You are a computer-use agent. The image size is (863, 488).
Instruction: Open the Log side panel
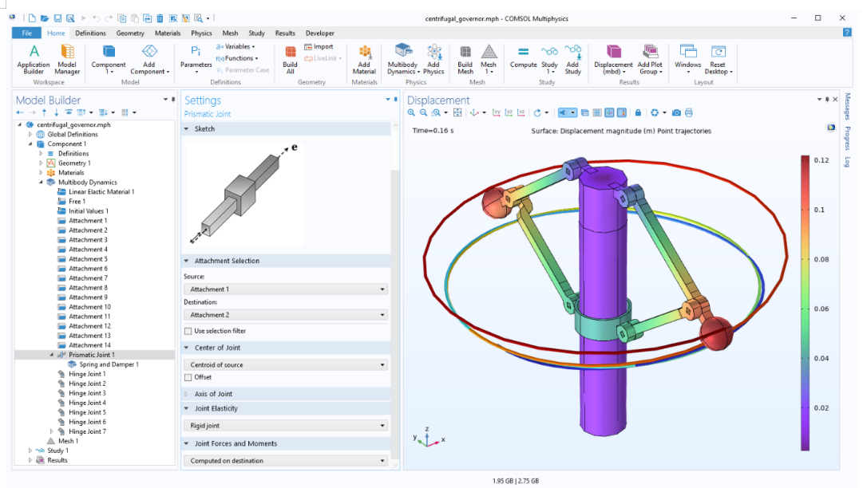tap(848, 162)
